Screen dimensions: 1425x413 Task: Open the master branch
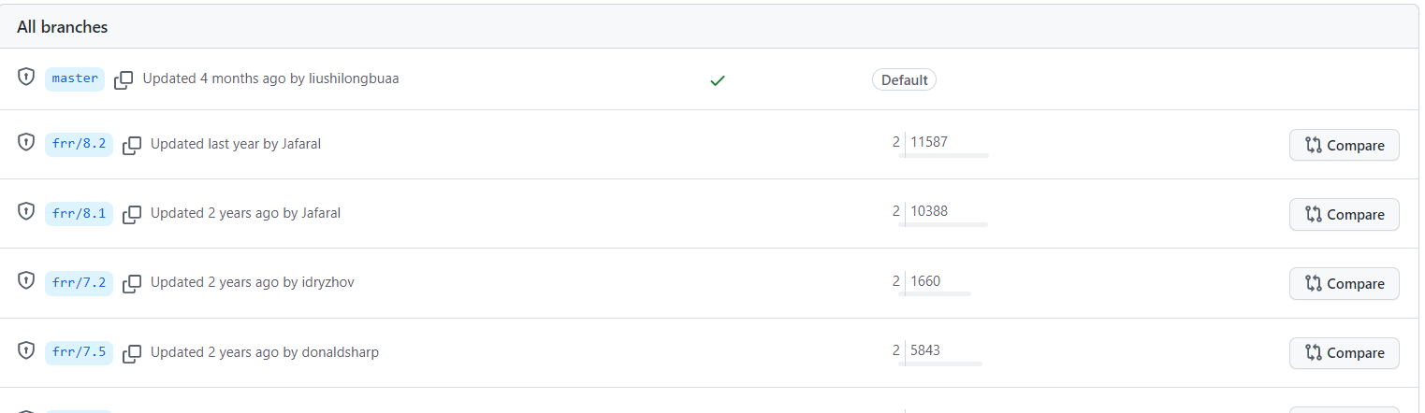75,78
